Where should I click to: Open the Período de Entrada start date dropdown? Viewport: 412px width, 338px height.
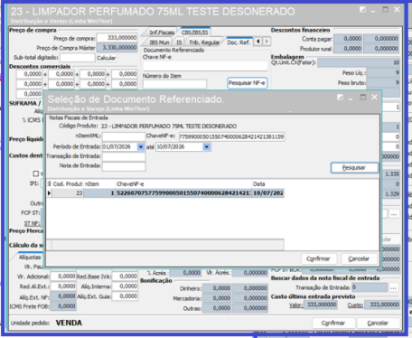pyautogui.click(x=141, y=147)
